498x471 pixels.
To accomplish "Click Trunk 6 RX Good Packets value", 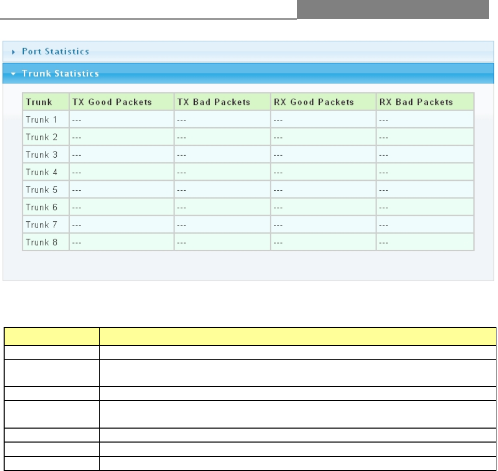I will pos(323,207).
